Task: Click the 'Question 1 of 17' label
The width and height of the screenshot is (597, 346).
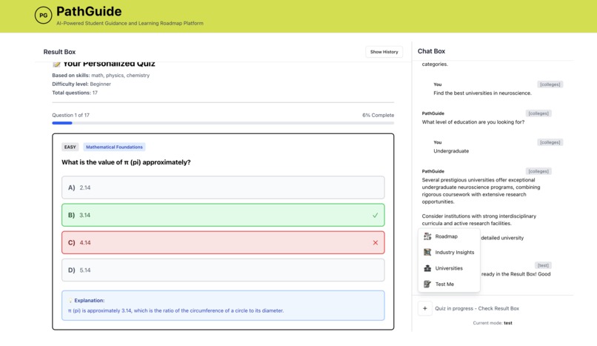Action: point(71,115)
